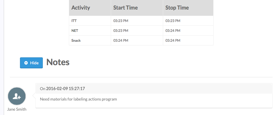
Task: Click the Notes section heading
Action: point(58,62)
